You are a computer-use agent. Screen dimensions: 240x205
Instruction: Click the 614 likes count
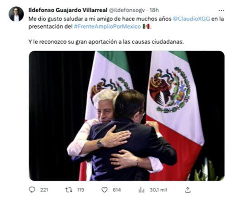117,190
